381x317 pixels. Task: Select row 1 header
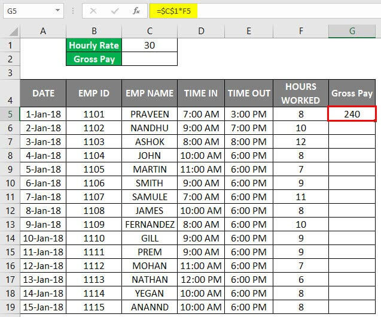click(10, 45)
